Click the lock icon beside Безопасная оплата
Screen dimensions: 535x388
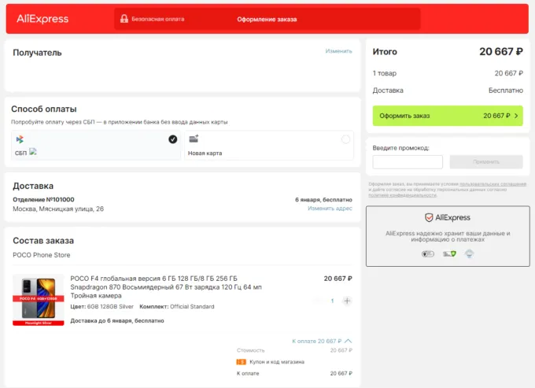(123, 19)
